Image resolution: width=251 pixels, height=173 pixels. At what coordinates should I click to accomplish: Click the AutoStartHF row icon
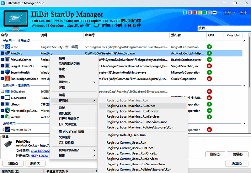(x=7, y=98)
